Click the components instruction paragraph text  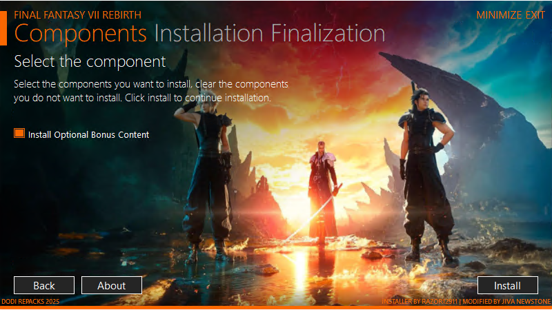pos(151,91)
